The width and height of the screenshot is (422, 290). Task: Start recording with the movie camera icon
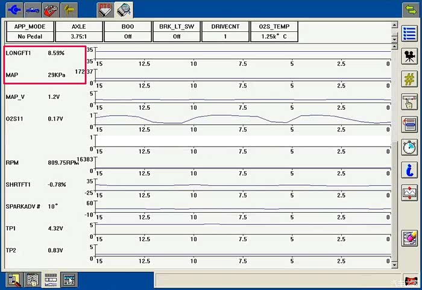click(x=410, y=56)
